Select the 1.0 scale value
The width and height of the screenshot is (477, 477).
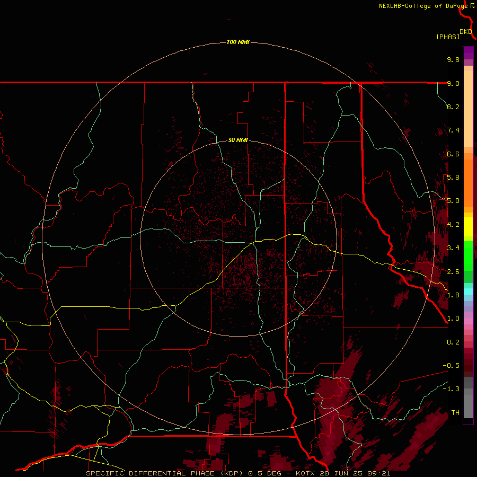pyautogui.click(x=453, y=319)
